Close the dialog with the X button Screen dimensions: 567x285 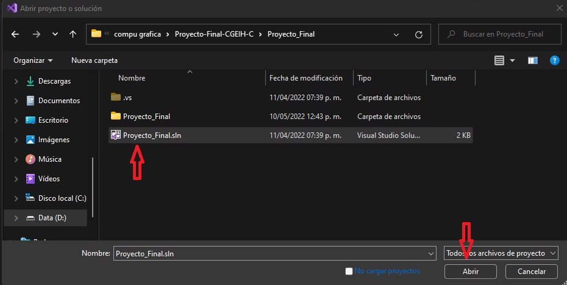pyautogui.click(x=559, y=8)
